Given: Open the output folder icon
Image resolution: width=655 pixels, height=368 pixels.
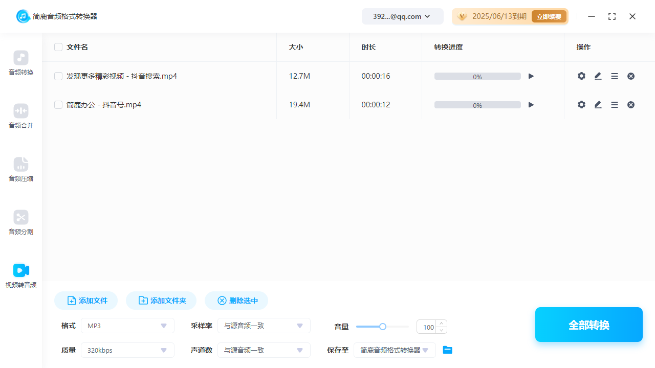Looking at the screenshot, I should pyautogui.click(x=448, y=350).
